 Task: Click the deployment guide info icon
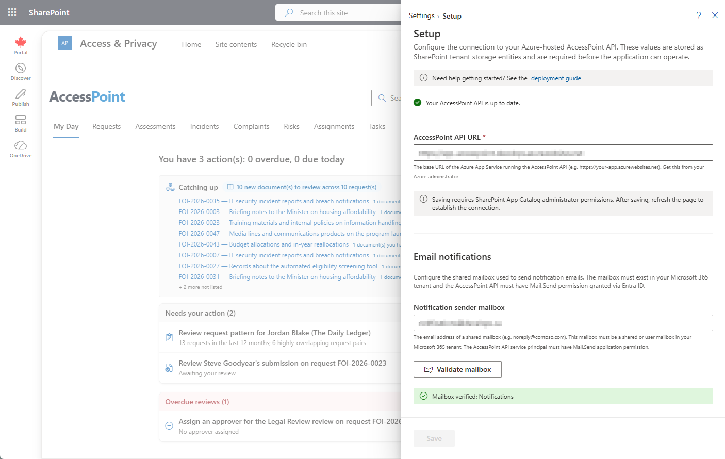tap(423, 78)
